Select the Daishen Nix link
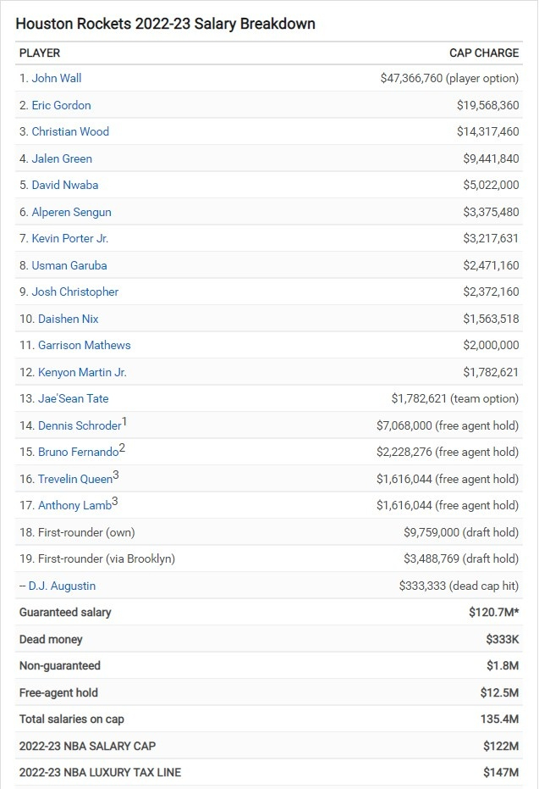The image size is (539, 789). [x=69, y=319]
